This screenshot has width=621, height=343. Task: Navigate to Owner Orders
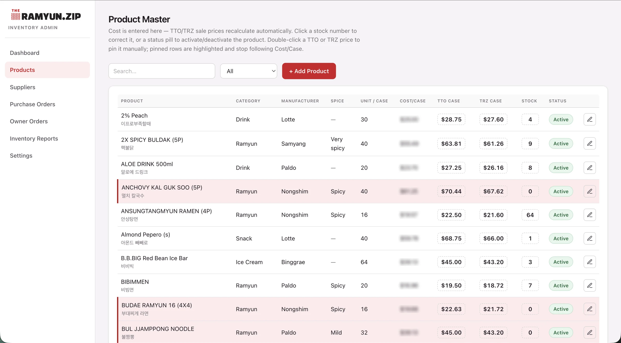click(47, 121)
